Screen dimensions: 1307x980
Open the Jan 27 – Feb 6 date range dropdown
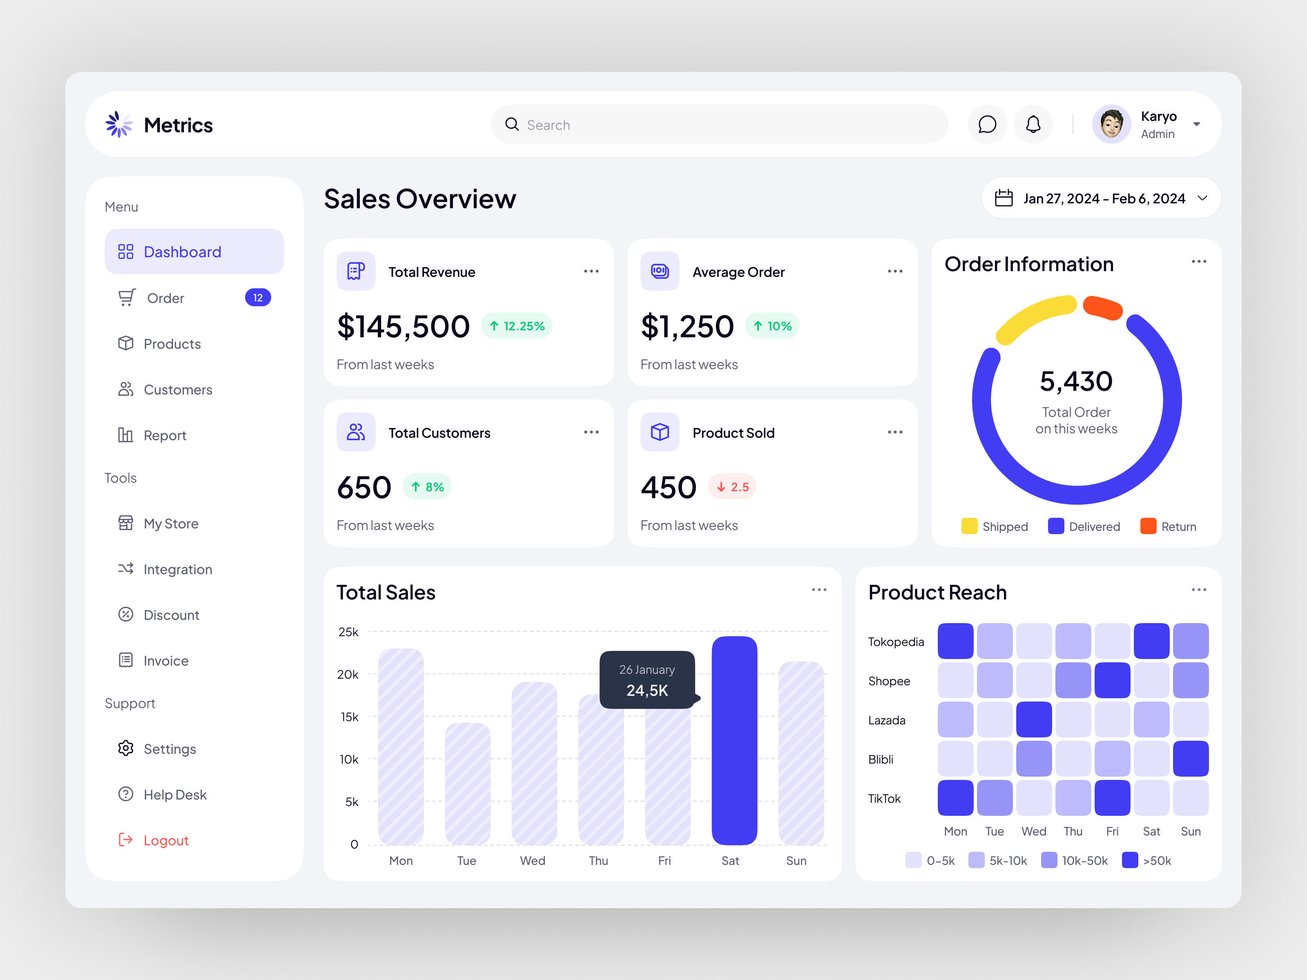pos(1101,198)
